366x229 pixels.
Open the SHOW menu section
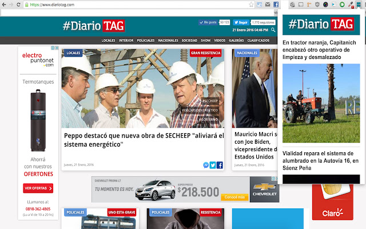pyautogui.click(x=206, y=41)
